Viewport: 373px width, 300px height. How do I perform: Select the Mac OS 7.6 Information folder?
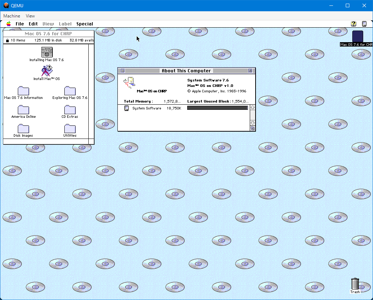tap(23, 91)
